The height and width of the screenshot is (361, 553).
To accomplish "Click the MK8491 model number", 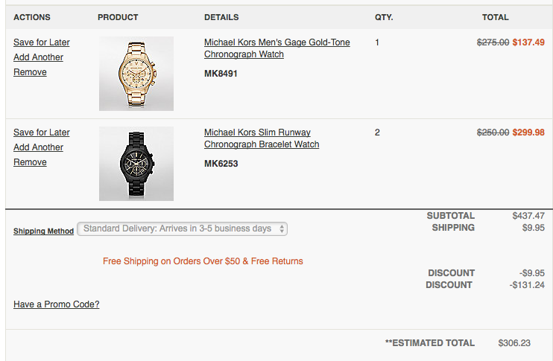I will [x=221, y=74].
